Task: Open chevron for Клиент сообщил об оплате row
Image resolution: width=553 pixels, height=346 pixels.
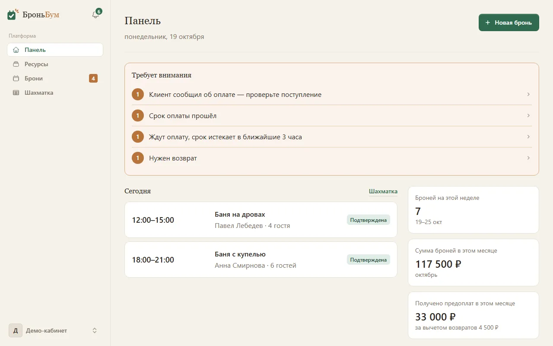Action: (528, 94)
